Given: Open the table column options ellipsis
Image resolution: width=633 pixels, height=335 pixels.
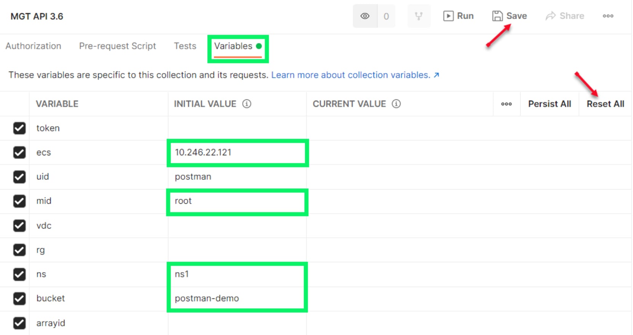Looking at the screenshot, I should pos(506,104).
